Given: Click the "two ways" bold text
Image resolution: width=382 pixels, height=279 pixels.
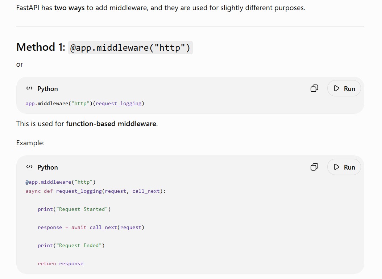Looking at the screenshot, I should coord(70,8).
